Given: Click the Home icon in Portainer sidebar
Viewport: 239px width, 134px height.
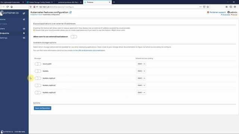Looking at the screenshot, I should 24,19.
